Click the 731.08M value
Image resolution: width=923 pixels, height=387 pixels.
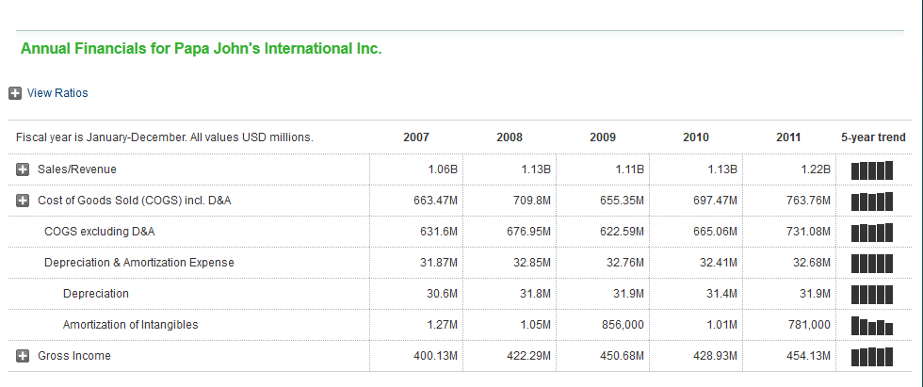[809, 232]
